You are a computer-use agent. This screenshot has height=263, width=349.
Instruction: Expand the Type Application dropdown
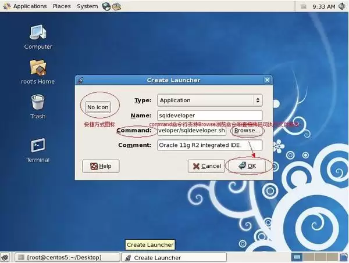tap(209, 100)
